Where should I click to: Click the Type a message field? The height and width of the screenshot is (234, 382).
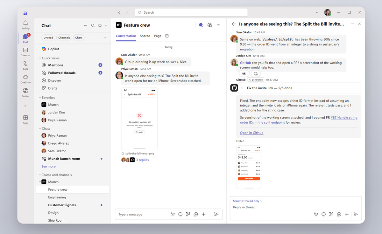click(x=143, y=214)
